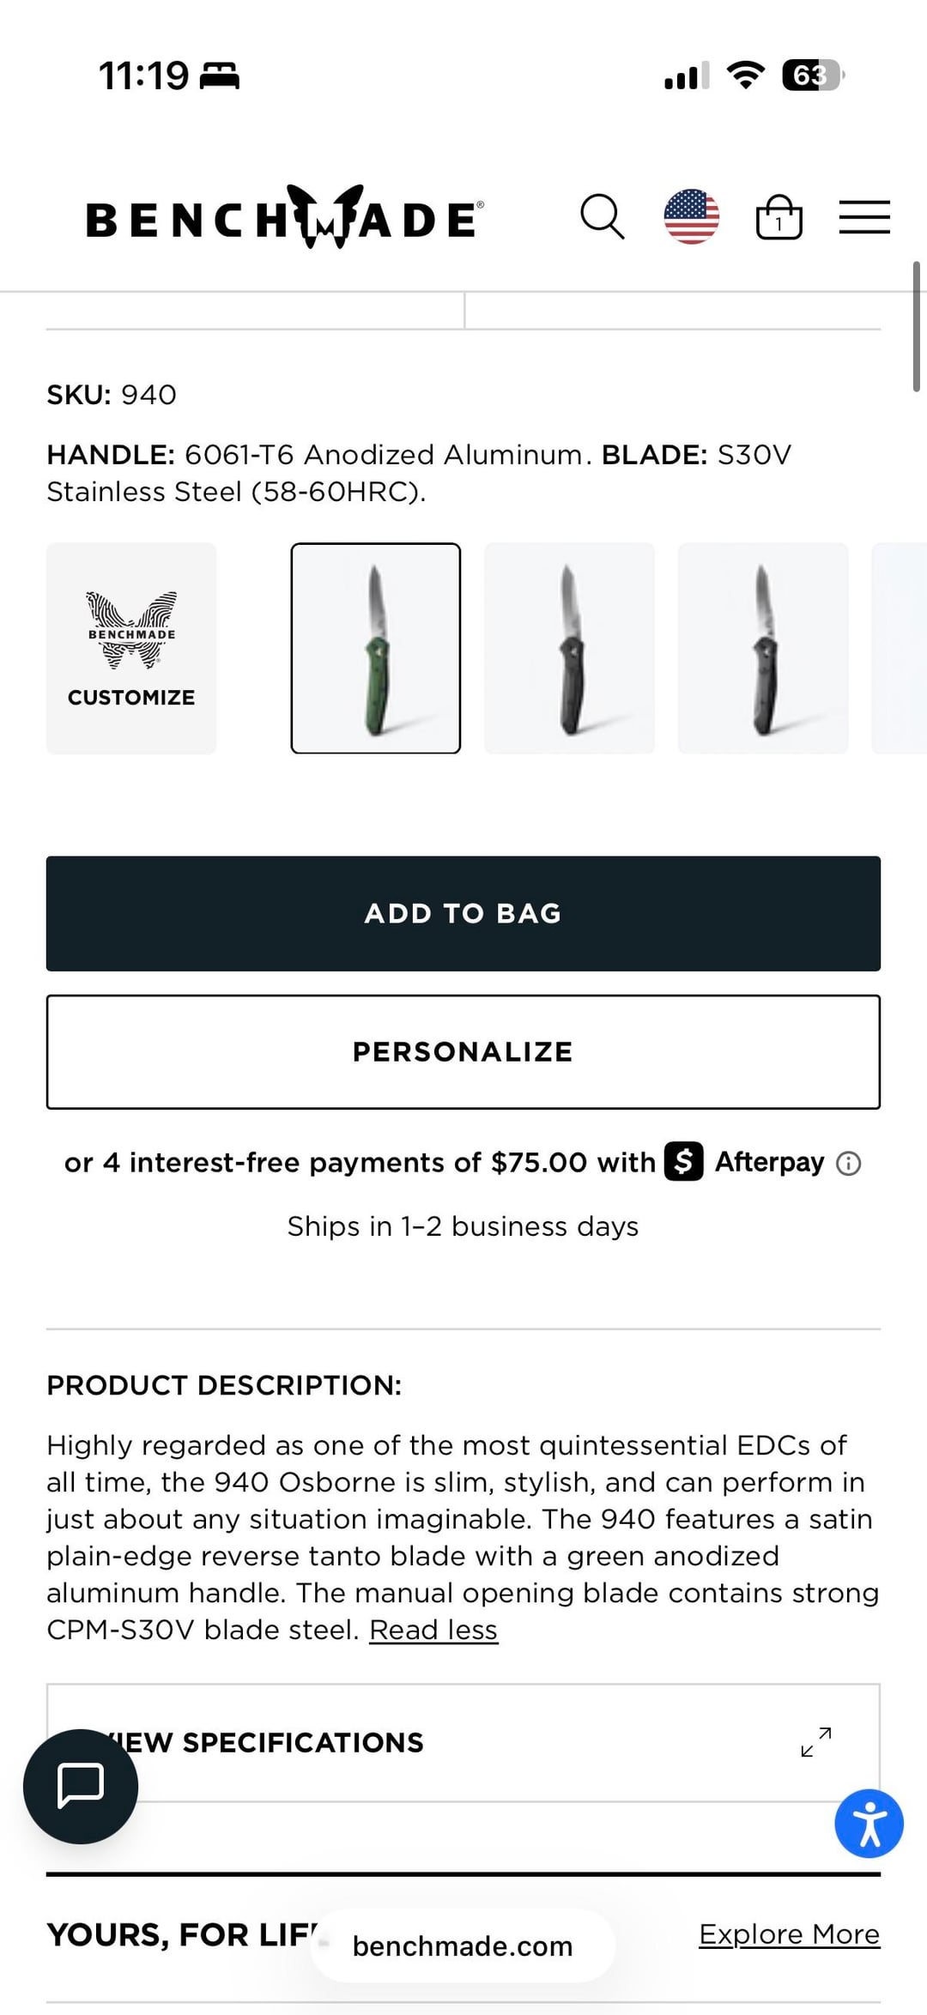Open the hamburger menu
This screenshot has width=927, height=2015.
coord(864,217)
